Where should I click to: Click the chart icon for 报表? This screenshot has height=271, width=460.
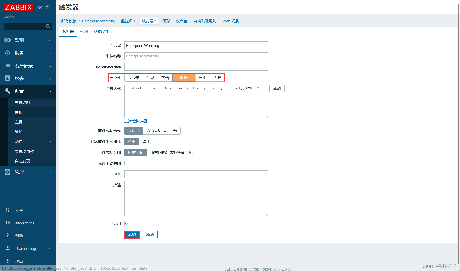[x=8, y=78]
